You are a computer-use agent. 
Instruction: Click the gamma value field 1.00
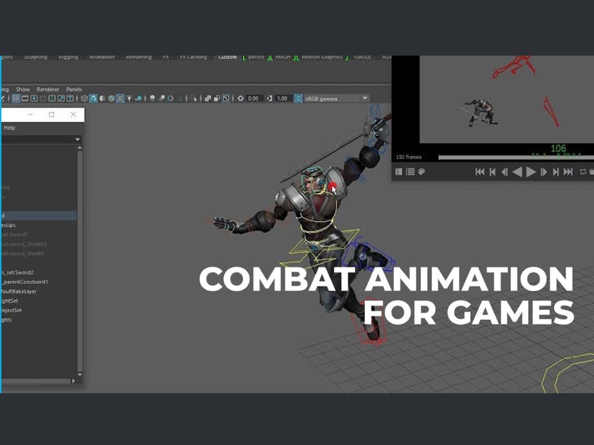(x=283, y=98)
